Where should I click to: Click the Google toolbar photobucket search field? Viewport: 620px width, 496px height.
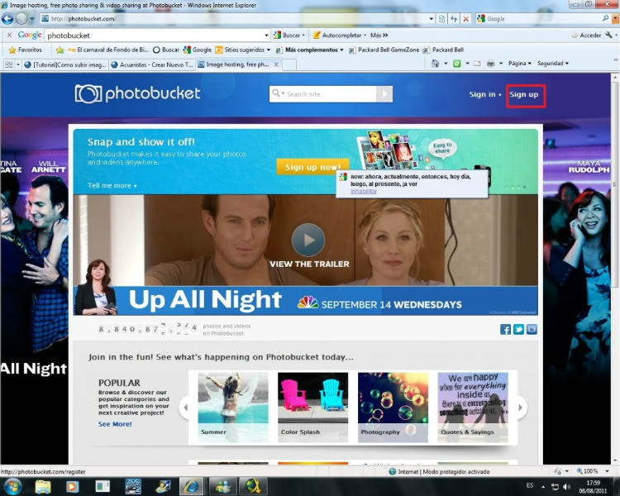(x=155, y=36)
